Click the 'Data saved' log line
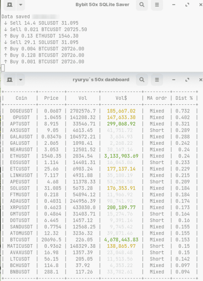The height and width of the screenshot is (281, 203). [x=16, y=17]
